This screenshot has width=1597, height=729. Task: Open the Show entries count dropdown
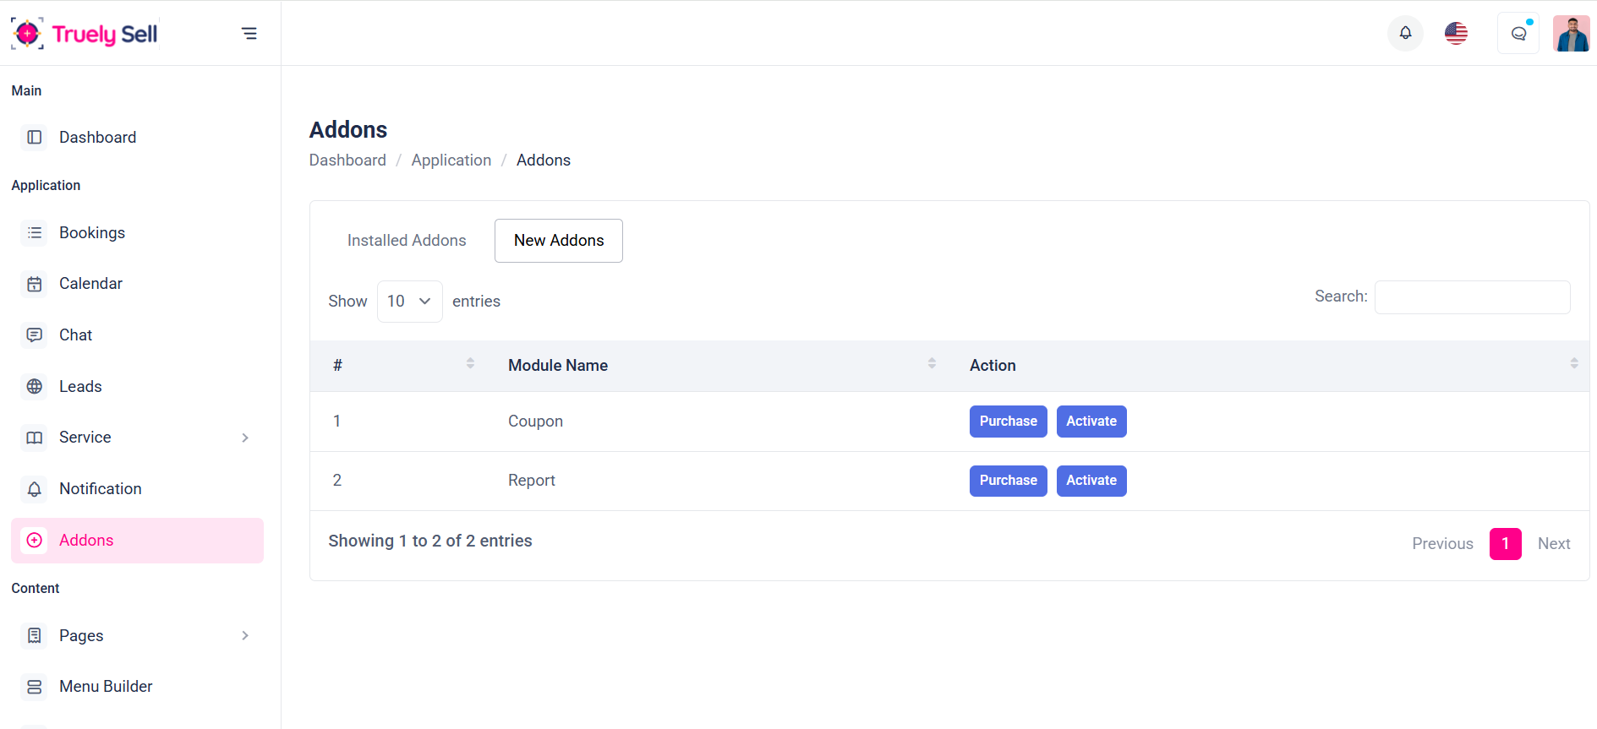[409, 302]
